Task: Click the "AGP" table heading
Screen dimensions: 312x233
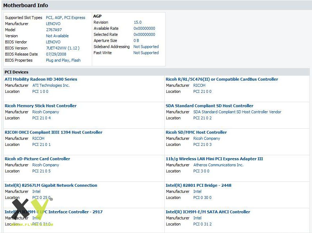Action: (x=97, y=16)
